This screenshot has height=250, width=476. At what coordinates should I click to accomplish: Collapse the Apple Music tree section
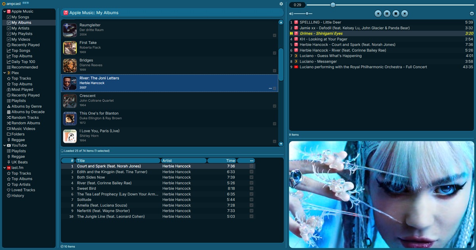(4, 12)
